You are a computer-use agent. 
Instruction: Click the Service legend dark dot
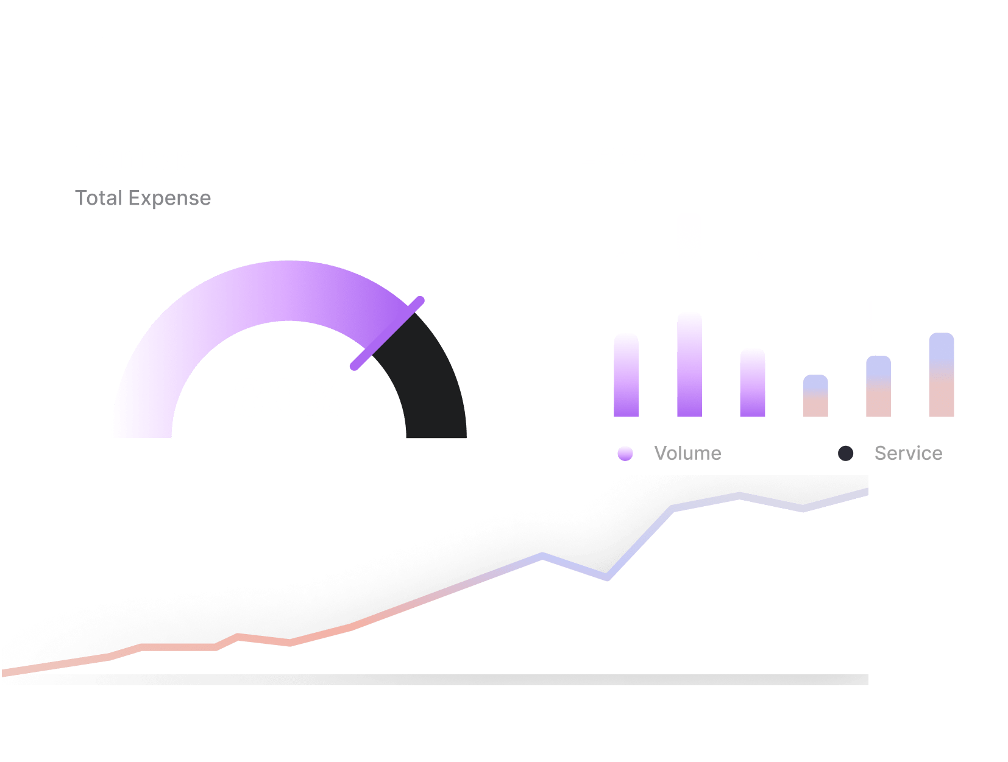pos(845,453)
